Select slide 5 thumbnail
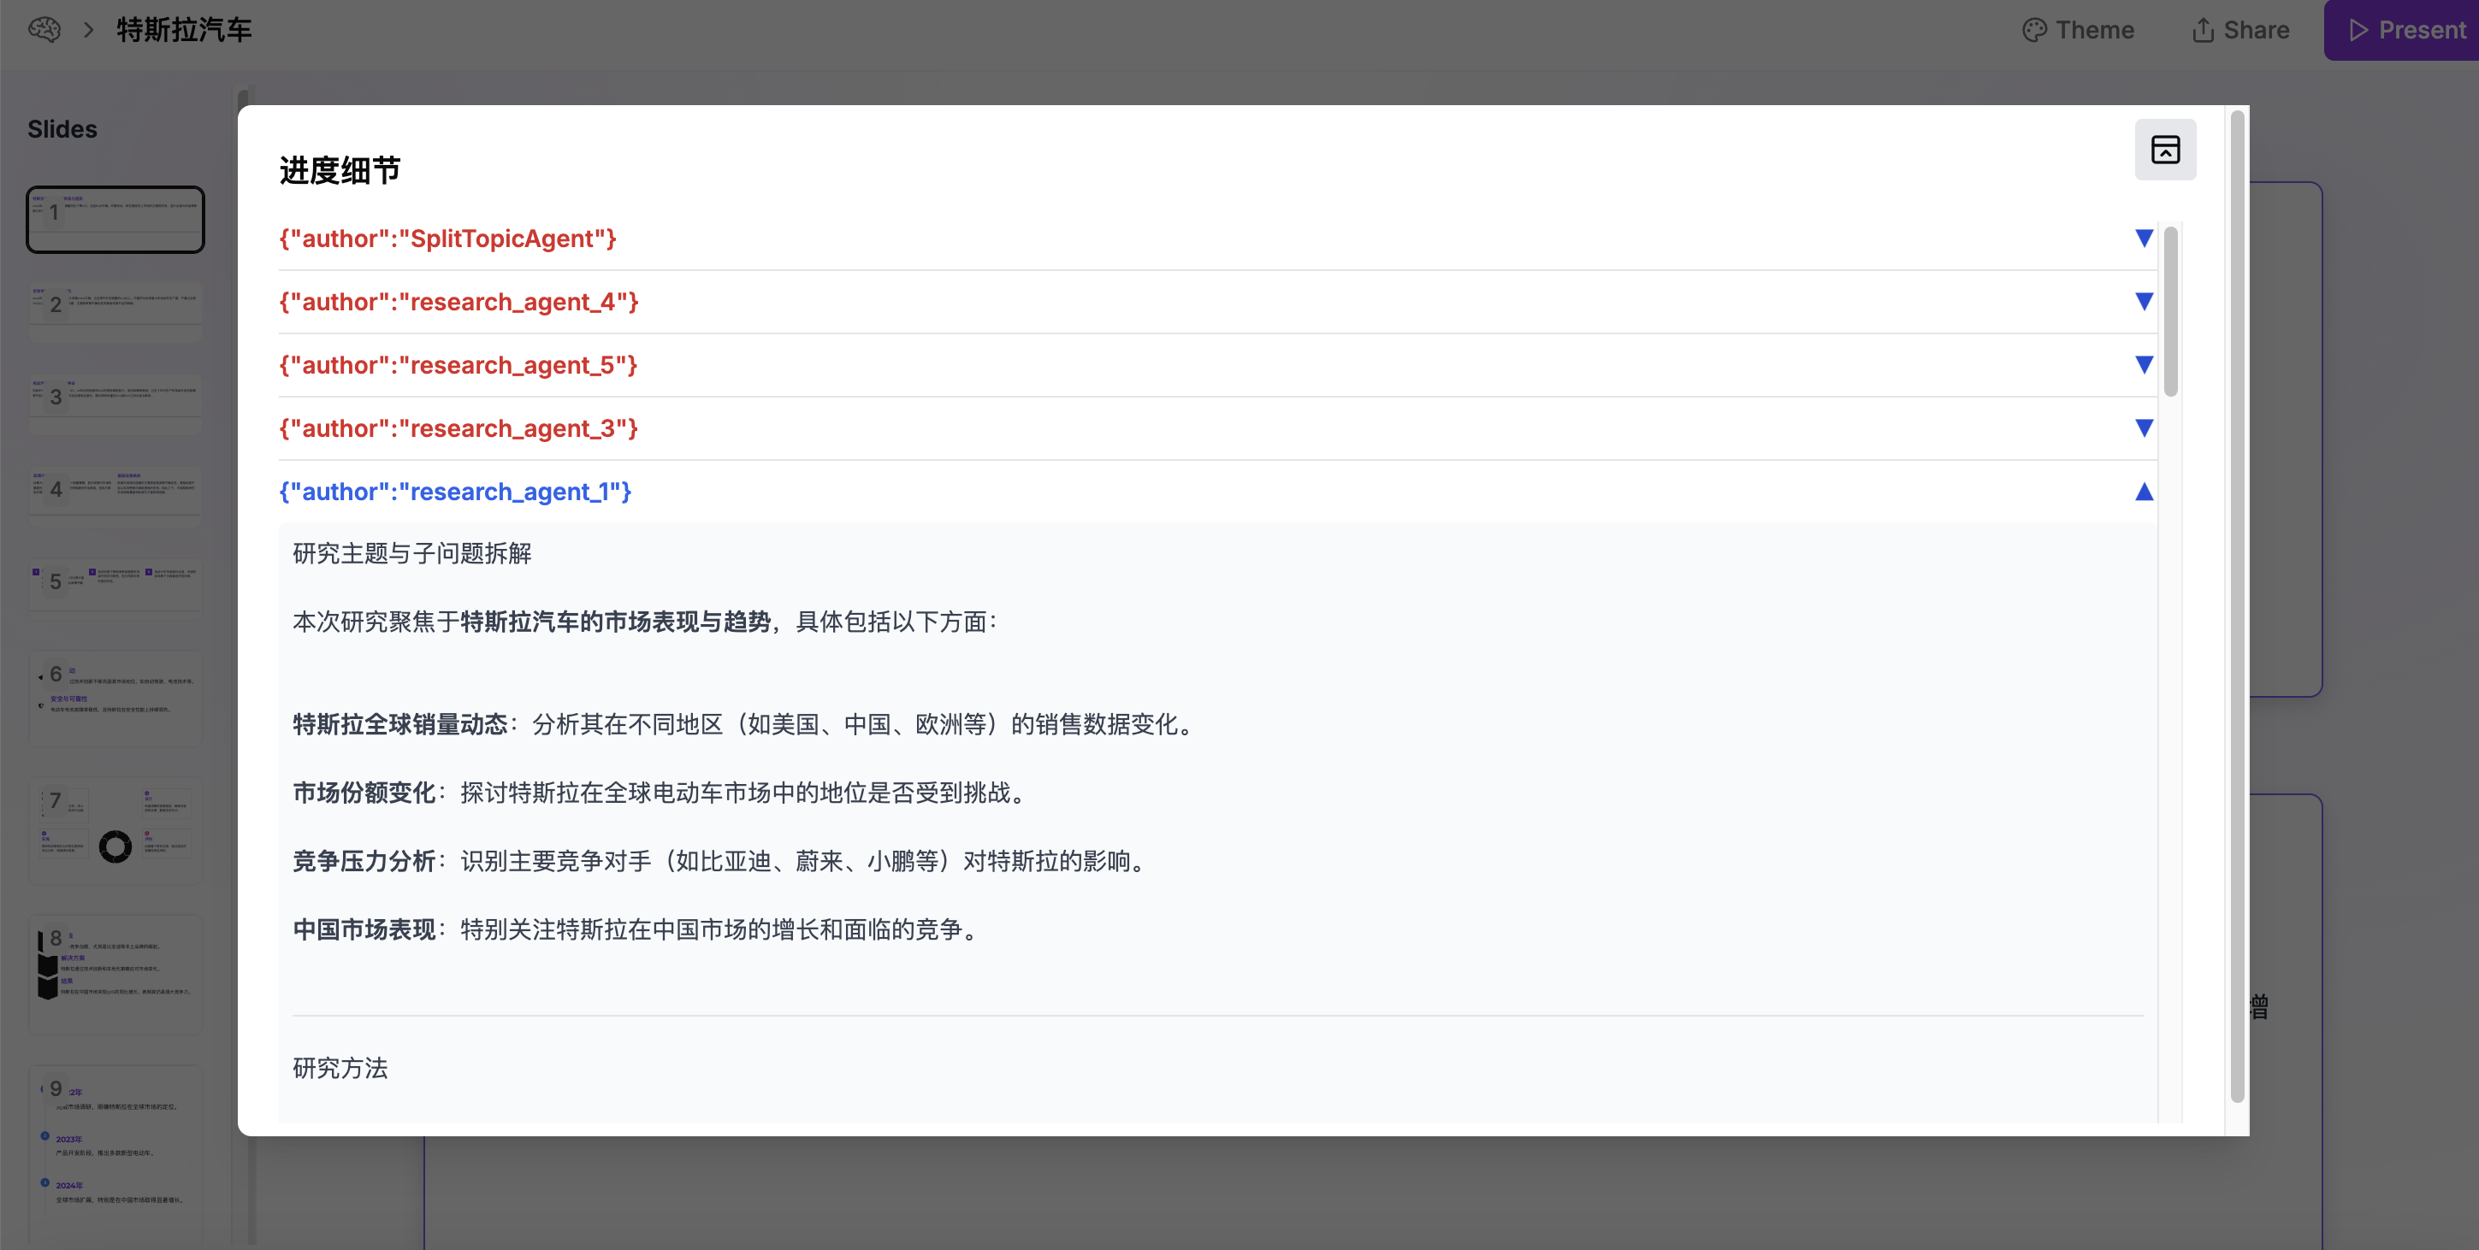The height and width of the screenshot is (1250, 2479). [x=115, y=584]
